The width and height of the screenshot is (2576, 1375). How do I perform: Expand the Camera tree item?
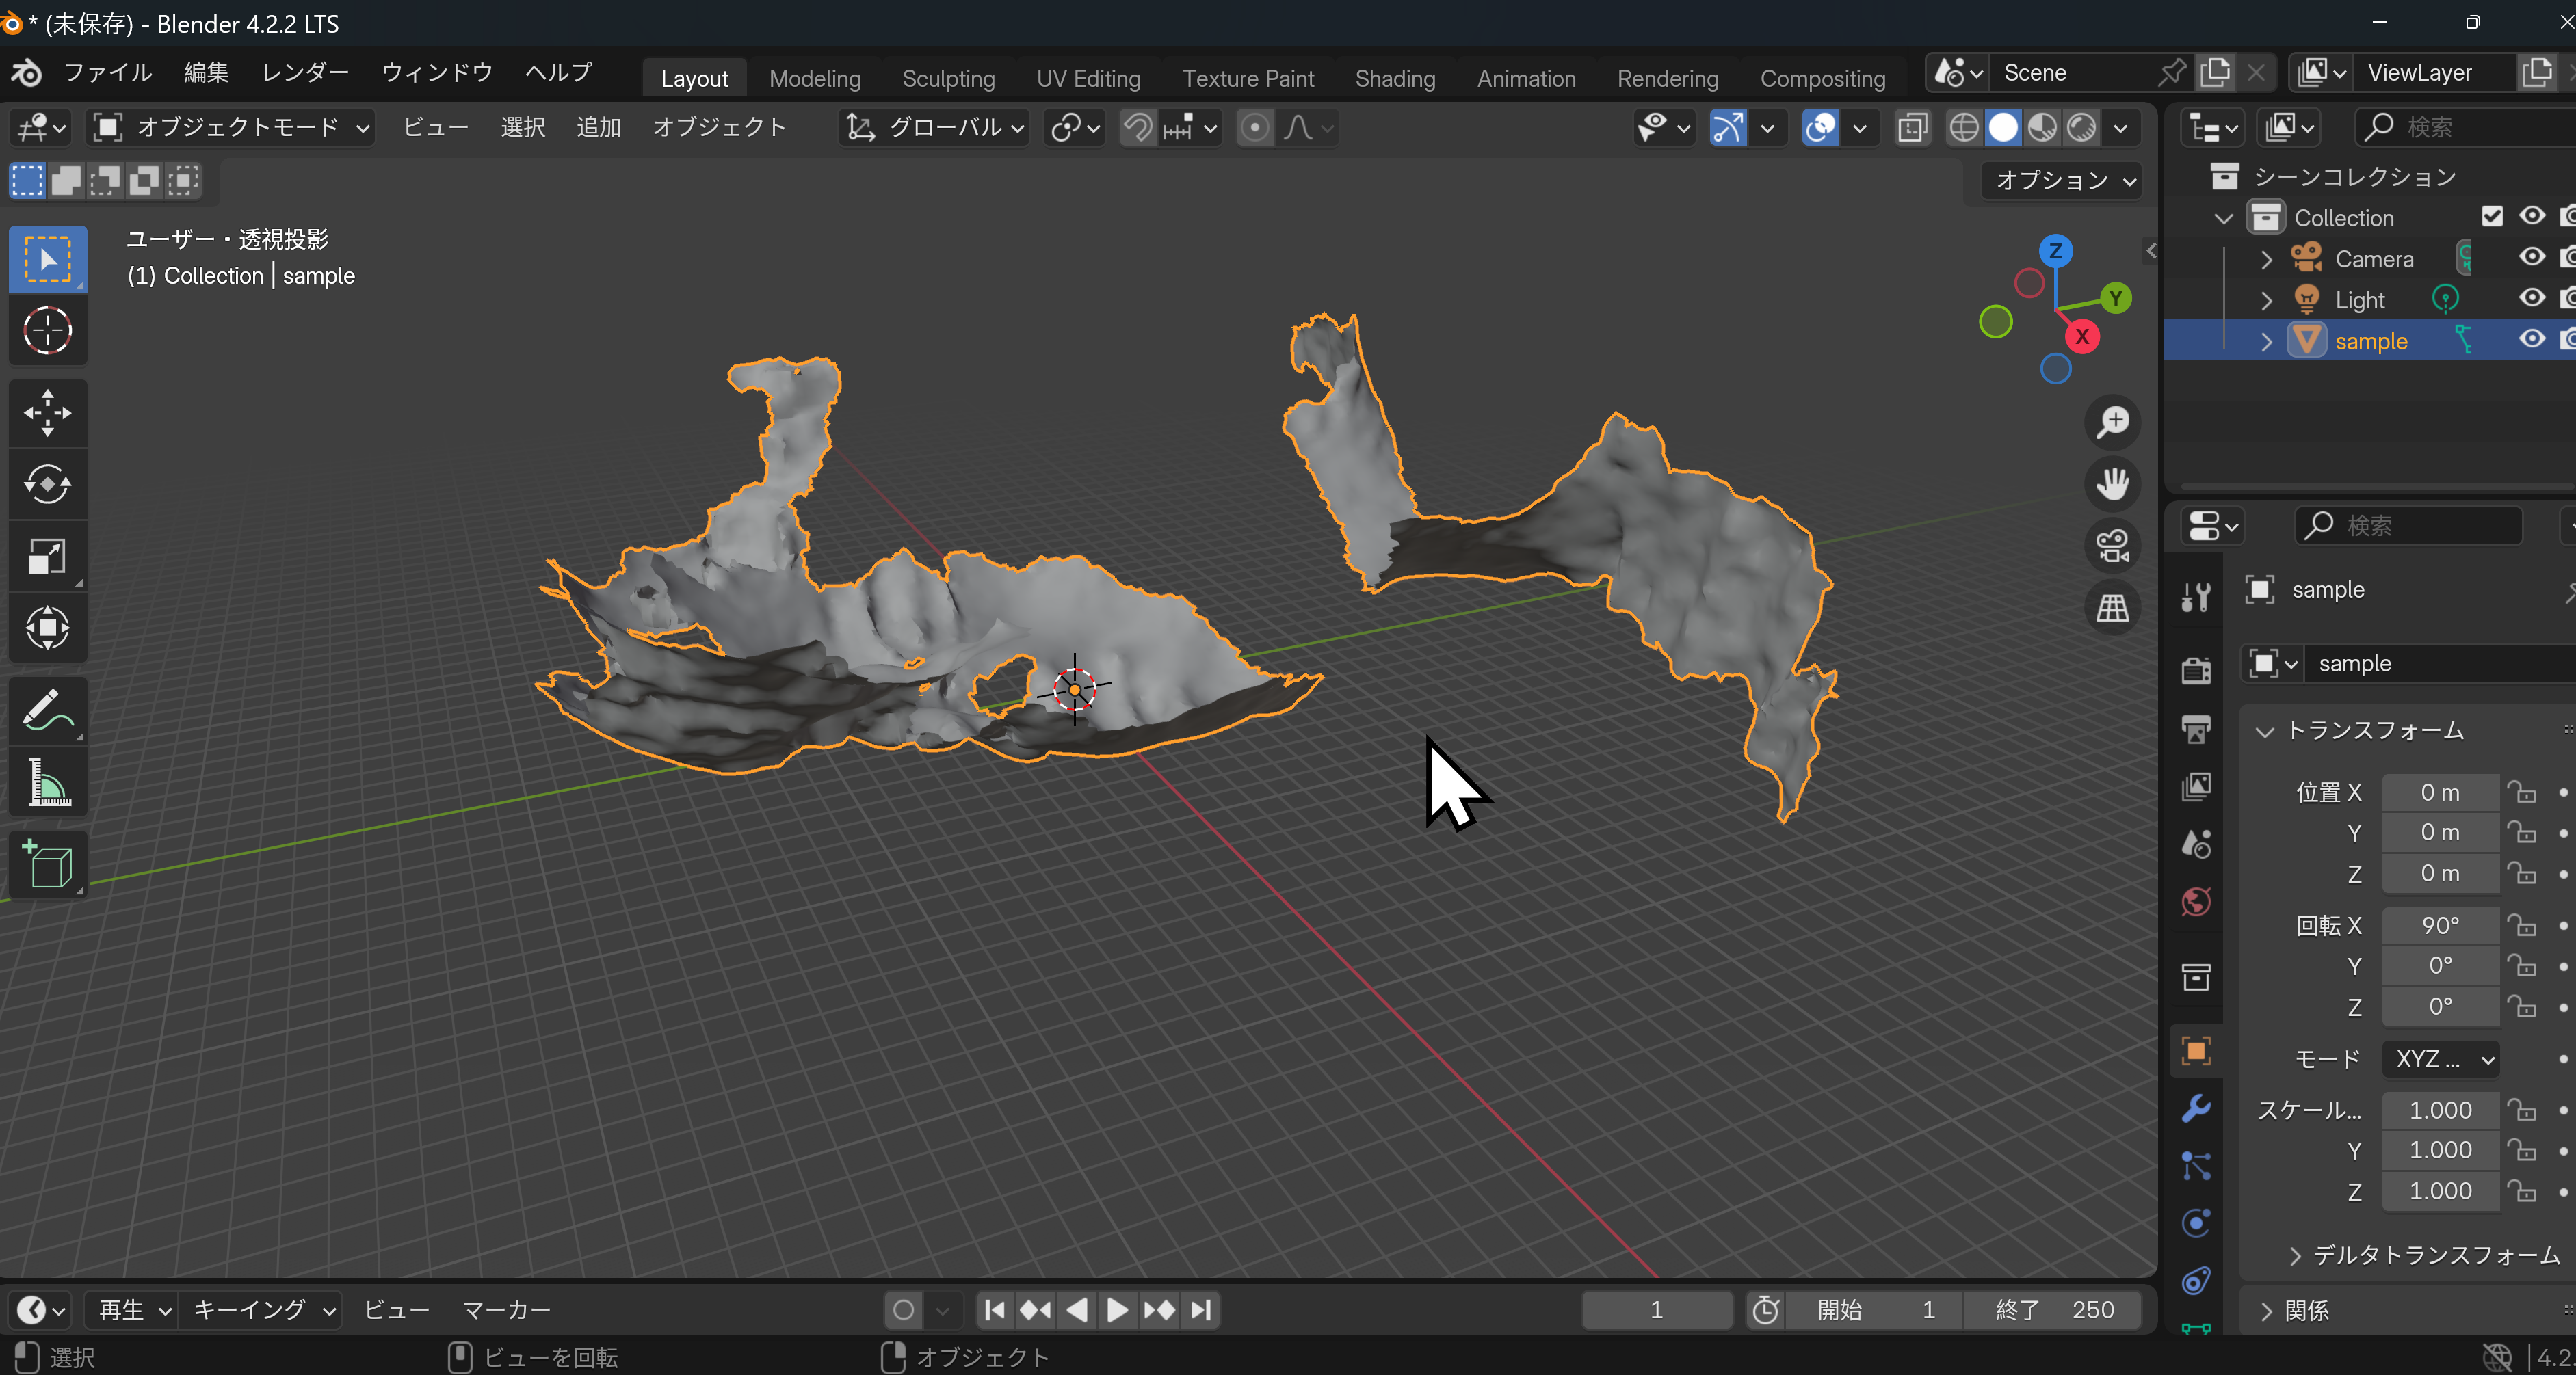pos(2266,259)
